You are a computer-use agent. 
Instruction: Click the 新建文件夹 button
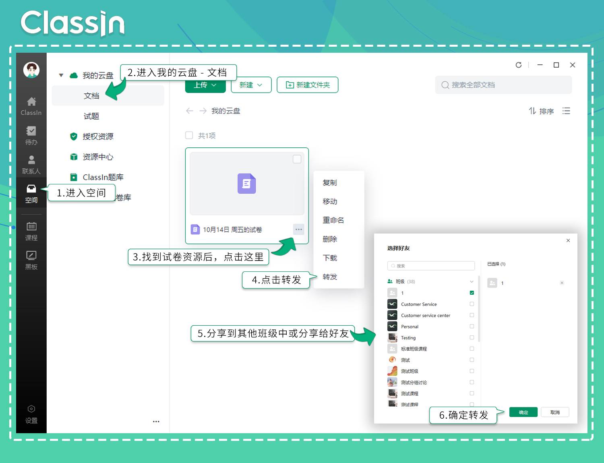(x=308, y=85)
